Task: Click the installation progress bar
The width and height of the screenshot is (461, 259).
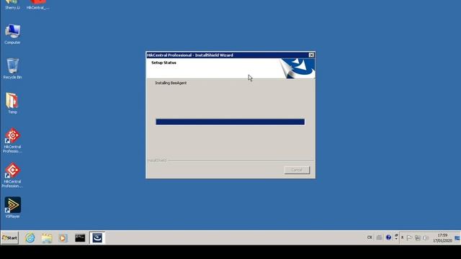Action: (x=230, y=122)
